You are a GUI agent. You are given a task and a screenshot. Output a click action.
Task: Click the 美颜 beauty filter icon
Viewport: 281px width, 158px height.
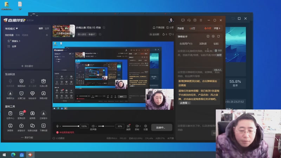click(x=128, y=127)
